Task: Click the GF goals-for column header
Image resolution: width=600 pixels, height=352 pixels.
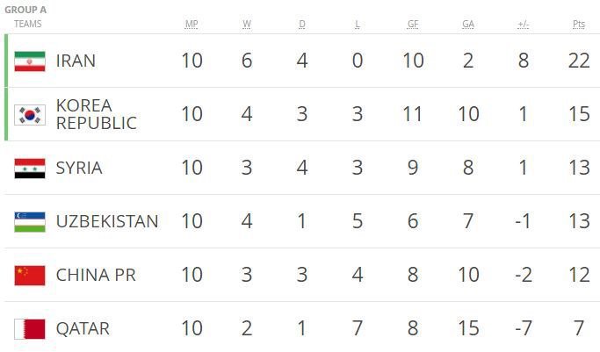Action: 413,24
